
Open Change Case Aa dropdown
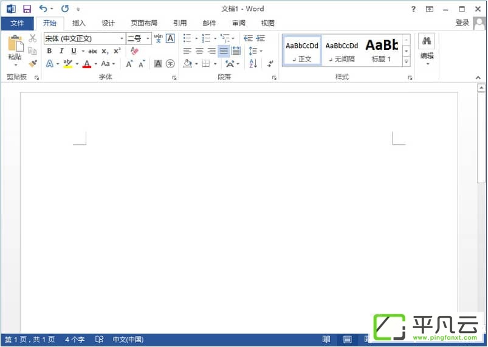pyautogui.click(x=114, y=64)
